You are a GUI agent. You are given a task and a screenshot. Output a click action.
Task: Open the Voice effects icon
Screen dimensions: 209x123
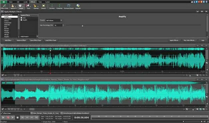(x=28, y=6)
